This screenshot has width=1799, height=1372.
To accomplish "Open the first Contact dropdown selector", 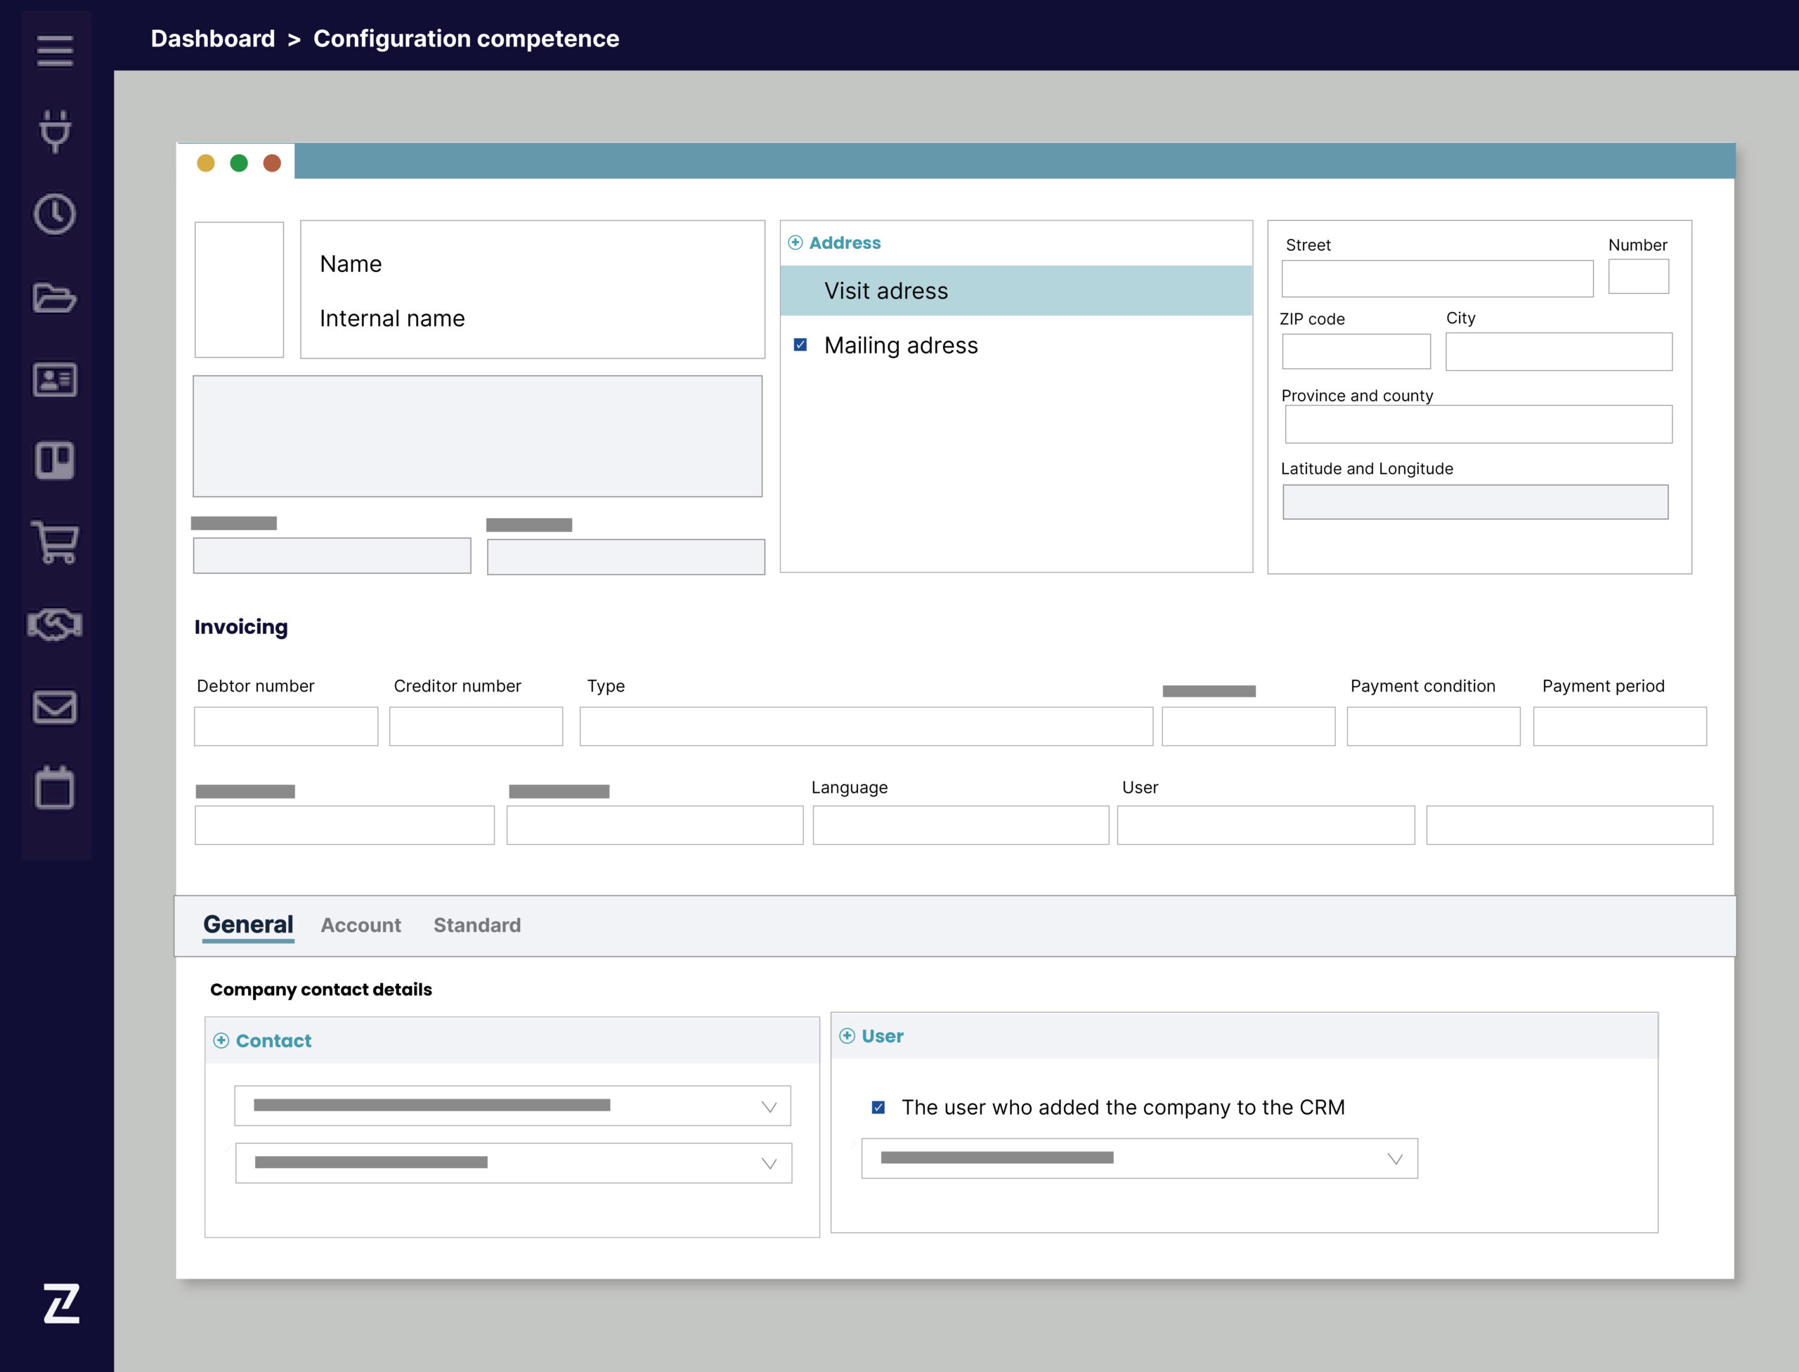I will click(513, 1106).
